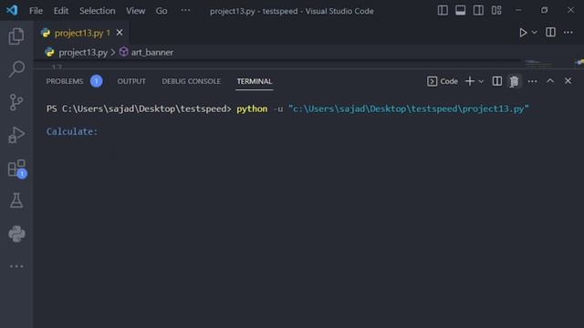The image size is (584, 328).
Task: Switch to the Problems panel tab
Action: [x=65, y=81]
